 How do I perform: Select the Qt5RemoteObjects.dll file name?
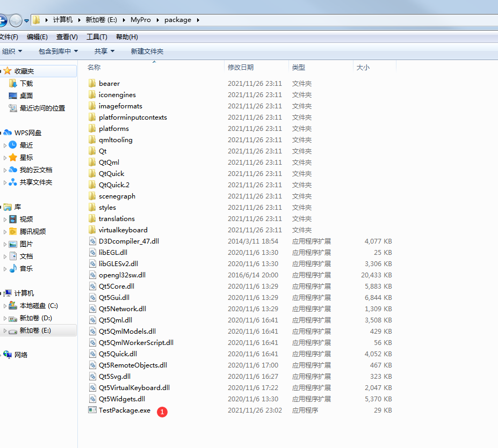133,365
